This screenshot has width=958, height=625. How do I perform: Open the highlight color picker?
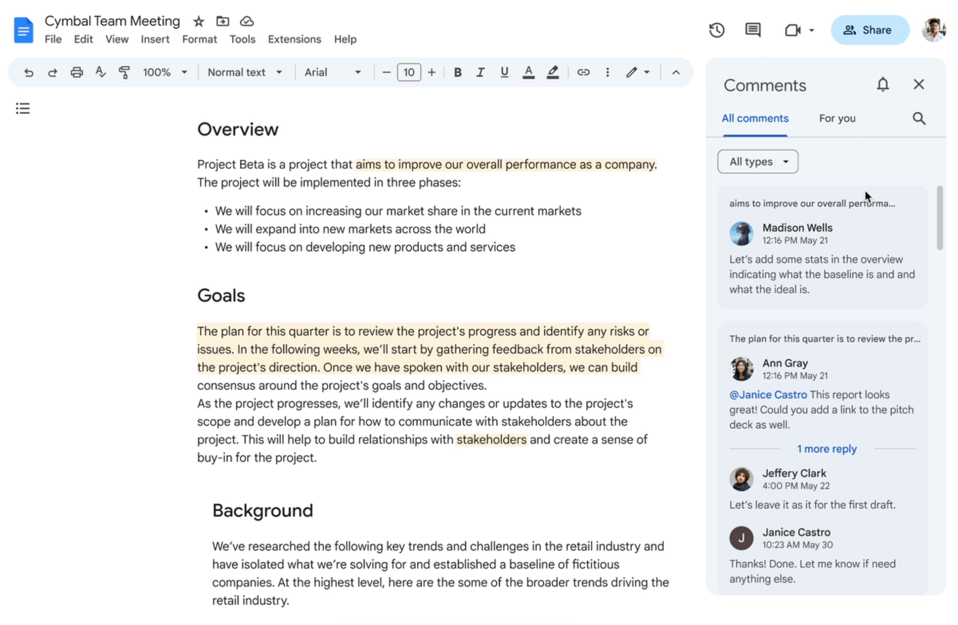(x=552, y=72)
